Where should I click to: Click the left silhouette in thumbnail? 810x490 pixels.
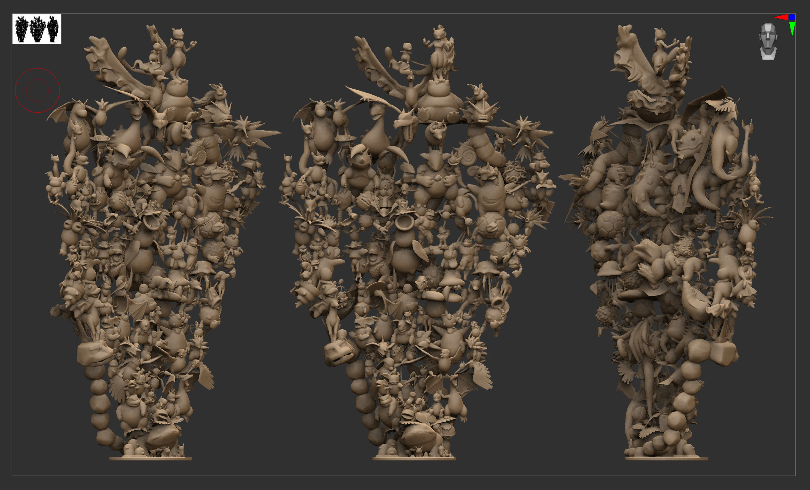coord(22,29)
